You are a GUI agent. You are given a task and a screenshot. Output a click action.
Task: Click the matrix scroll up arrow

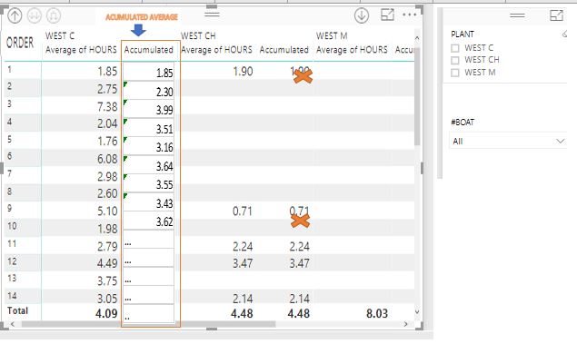coord(417,38)
